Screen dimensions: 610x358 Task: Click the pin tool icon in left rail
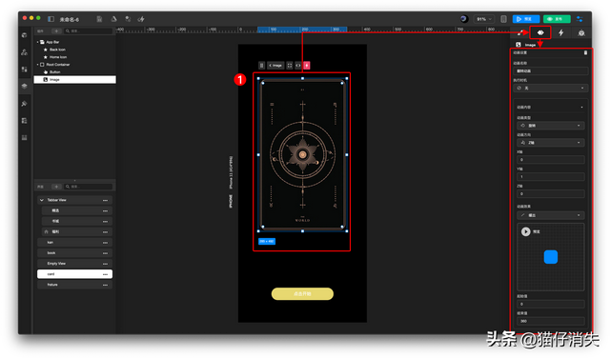point(24,104)
